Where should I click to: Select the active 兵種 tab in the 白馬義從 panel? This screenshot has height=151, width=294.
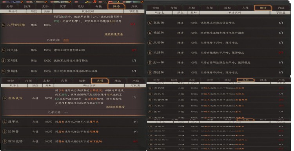click(x=100, y=81)
